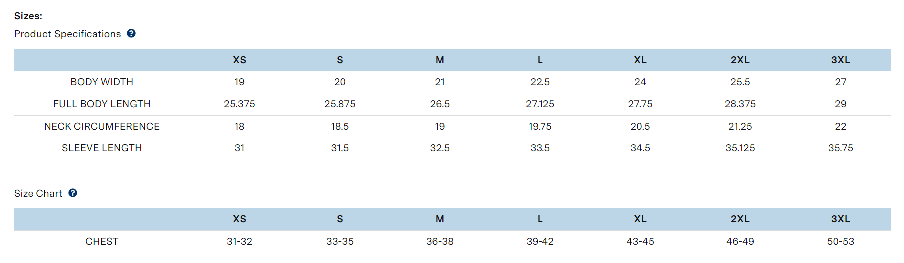Click the 2XL header in Product Specifications table
904x263 pixels.
pyautogui.click(x=740, y=60)
